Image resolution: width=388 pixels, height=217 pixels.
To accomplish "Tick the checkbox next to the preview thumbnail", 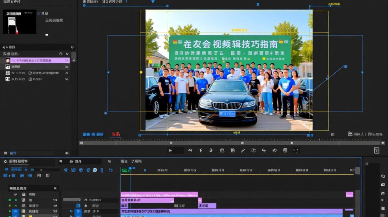I will click(x=39, y=13).
